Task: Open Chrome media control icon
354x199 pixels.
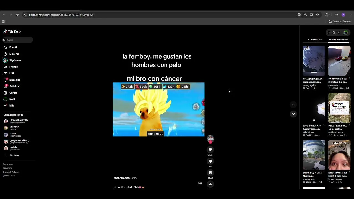Action: 337,15
